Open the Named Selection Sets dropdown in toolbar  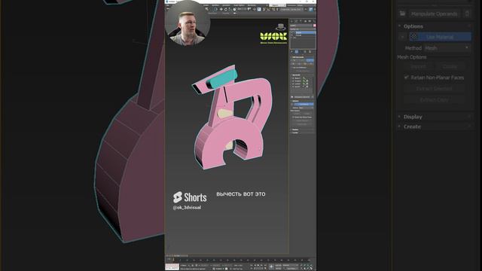pos(291,10)
